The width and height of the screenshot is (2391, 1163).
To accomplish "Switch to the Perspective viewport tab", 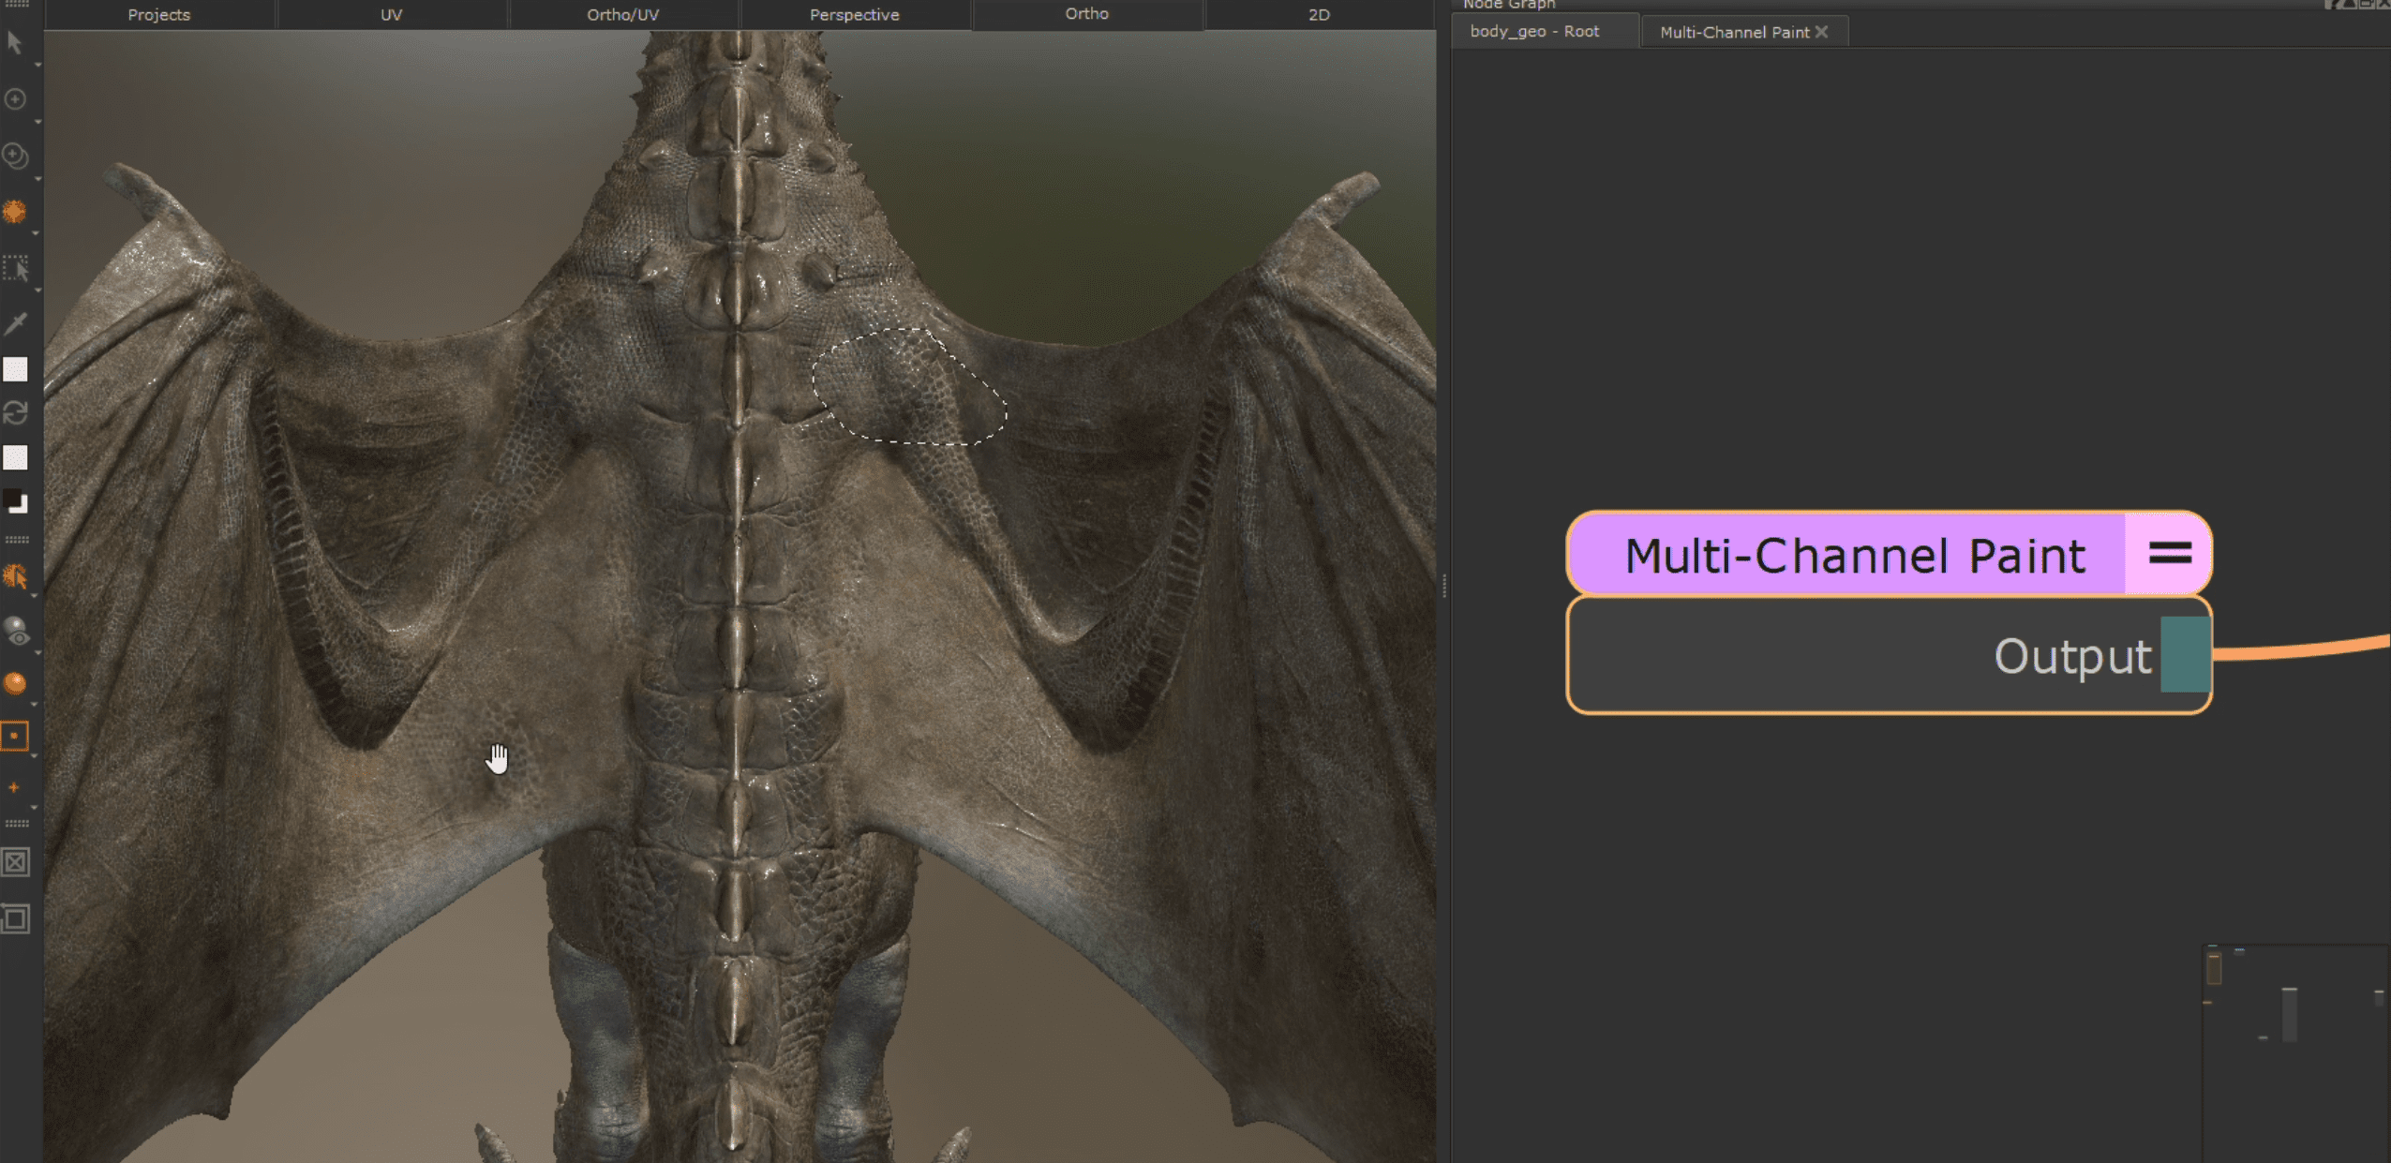I will coord(852,14).
